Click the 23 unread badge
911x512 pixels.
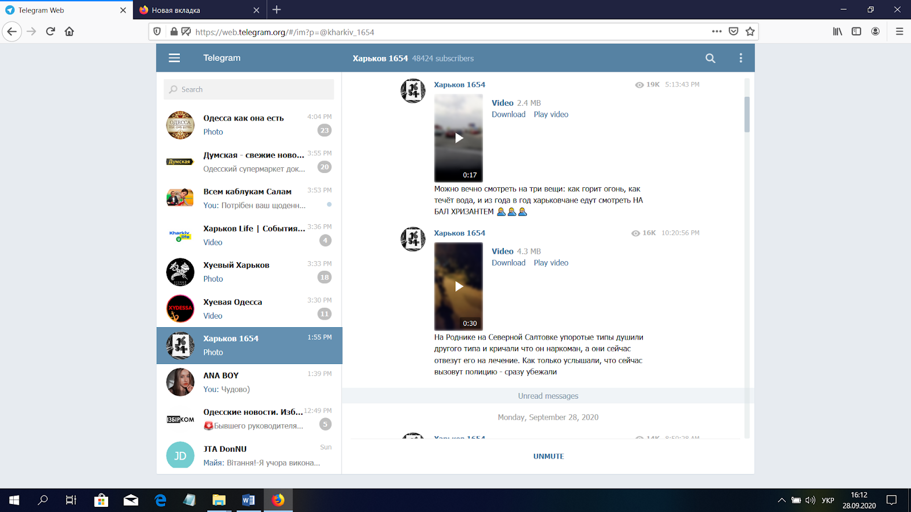tap(325, 130)
